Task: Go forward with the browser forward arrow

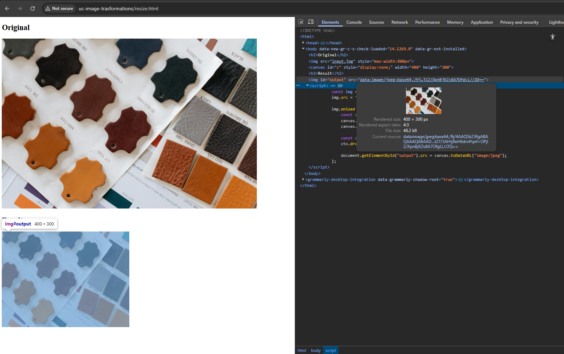Action: [20, 8]
